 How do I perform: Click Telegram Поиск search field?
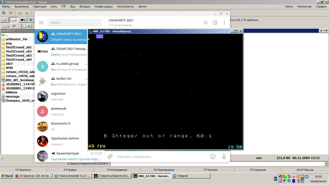pos(75,23)
